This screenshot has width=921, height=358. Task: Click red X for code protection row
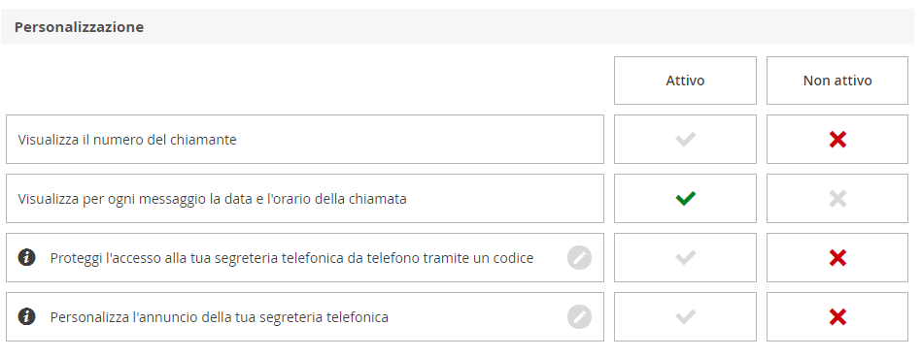point(837,258)
